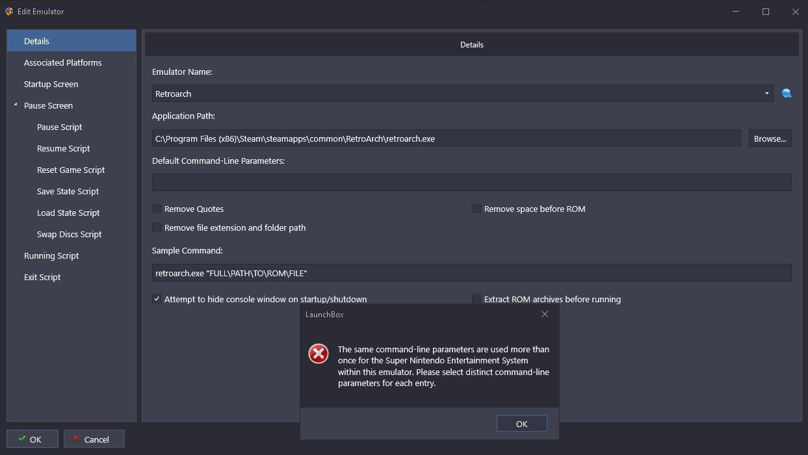The image size is (808, 455).
Task: Select the Details sidebar item
Action: (x=72, y=41)
